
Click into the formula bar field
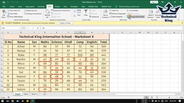(111, 28)
